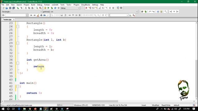Screen dimensions: 198x111
Task: Click previous bookmark jump arrow at right
Action: (x=171, y=12)
